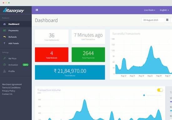Click the Payments cash icon
The image size is (172, 120).
[4, 30]
